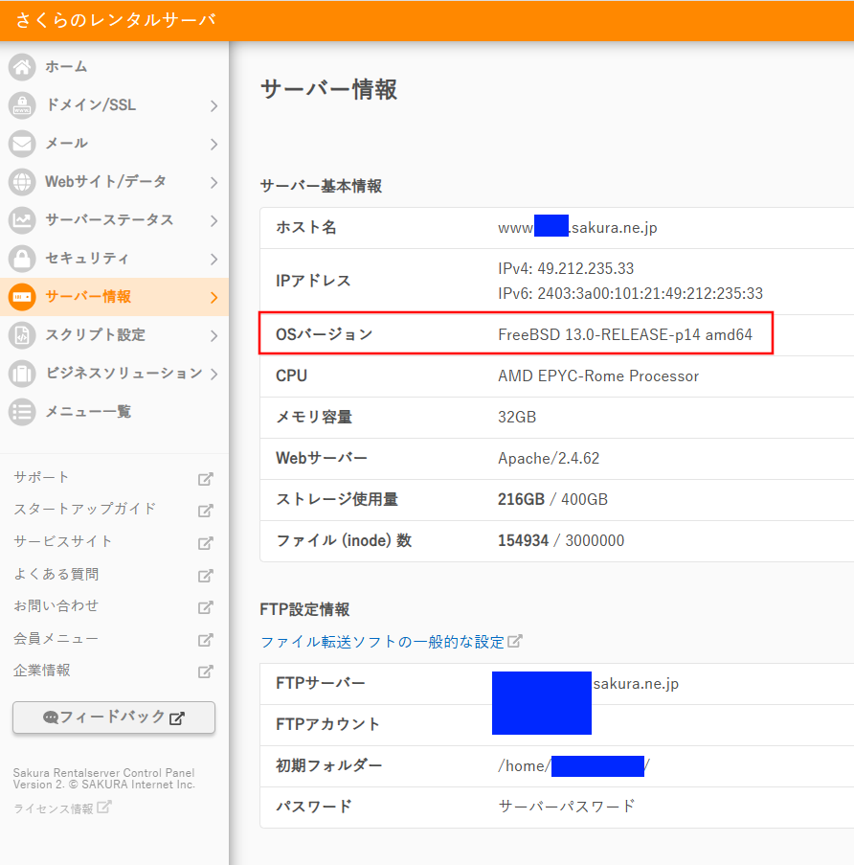Click the FTP設定情報 section heading

click(x=304, y=609)
